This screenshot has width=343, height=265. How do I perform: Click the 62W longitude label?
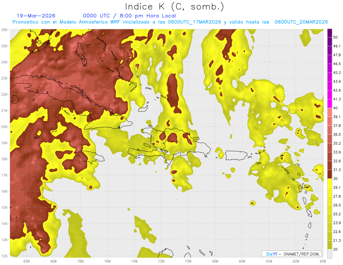296,261
